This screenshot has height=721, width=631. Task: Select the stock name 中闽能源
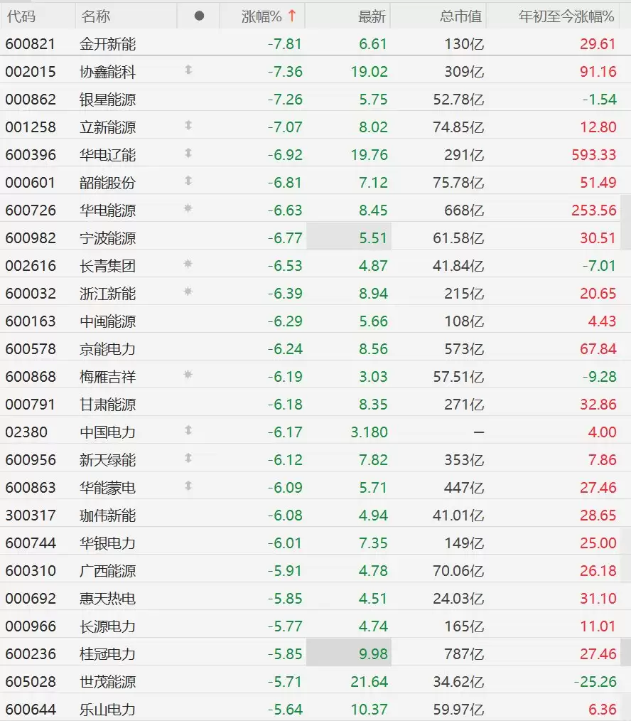(107, 321)
